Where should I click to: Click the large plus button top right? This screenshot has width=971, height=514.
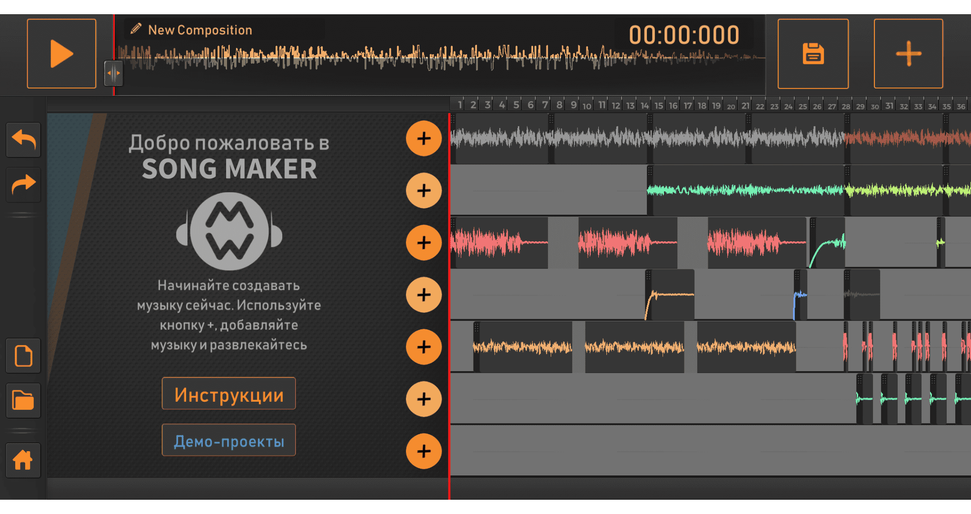point(908,54)
